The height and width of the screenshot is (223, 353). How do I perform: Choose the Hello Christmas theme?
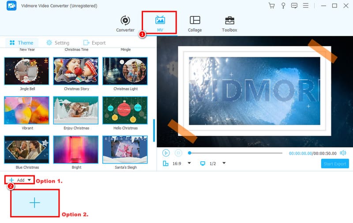tap(125, 110)
